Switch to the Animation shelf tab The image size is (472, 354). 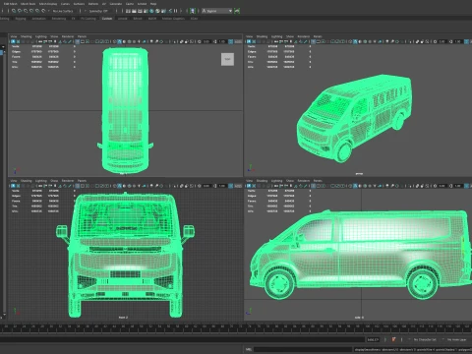click(38, 19)
